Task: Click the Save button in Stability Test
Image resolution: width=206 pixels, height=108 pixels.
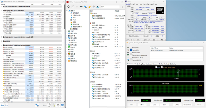Action: (165, 105)
